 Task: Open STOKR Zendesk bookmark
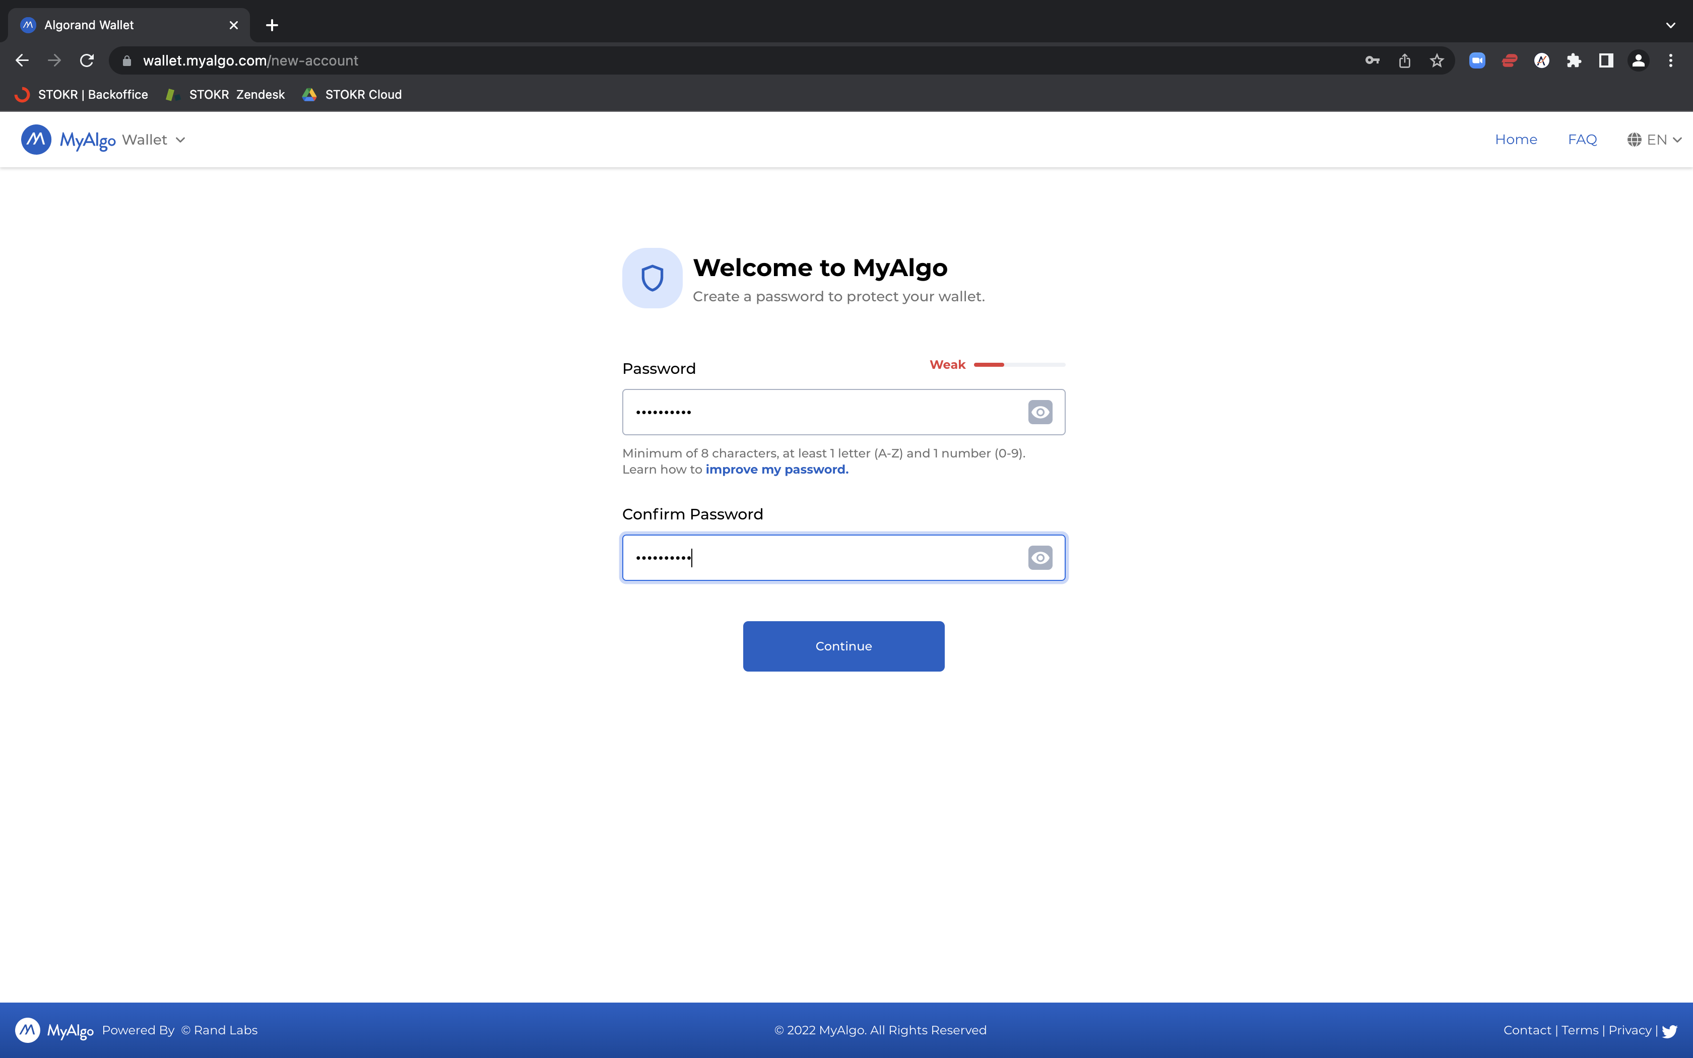coord(225,95)
